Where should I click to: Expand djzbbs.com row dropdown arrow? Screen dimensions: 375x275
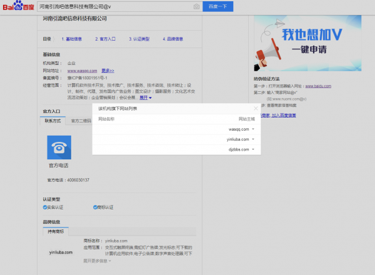(253, 149)
